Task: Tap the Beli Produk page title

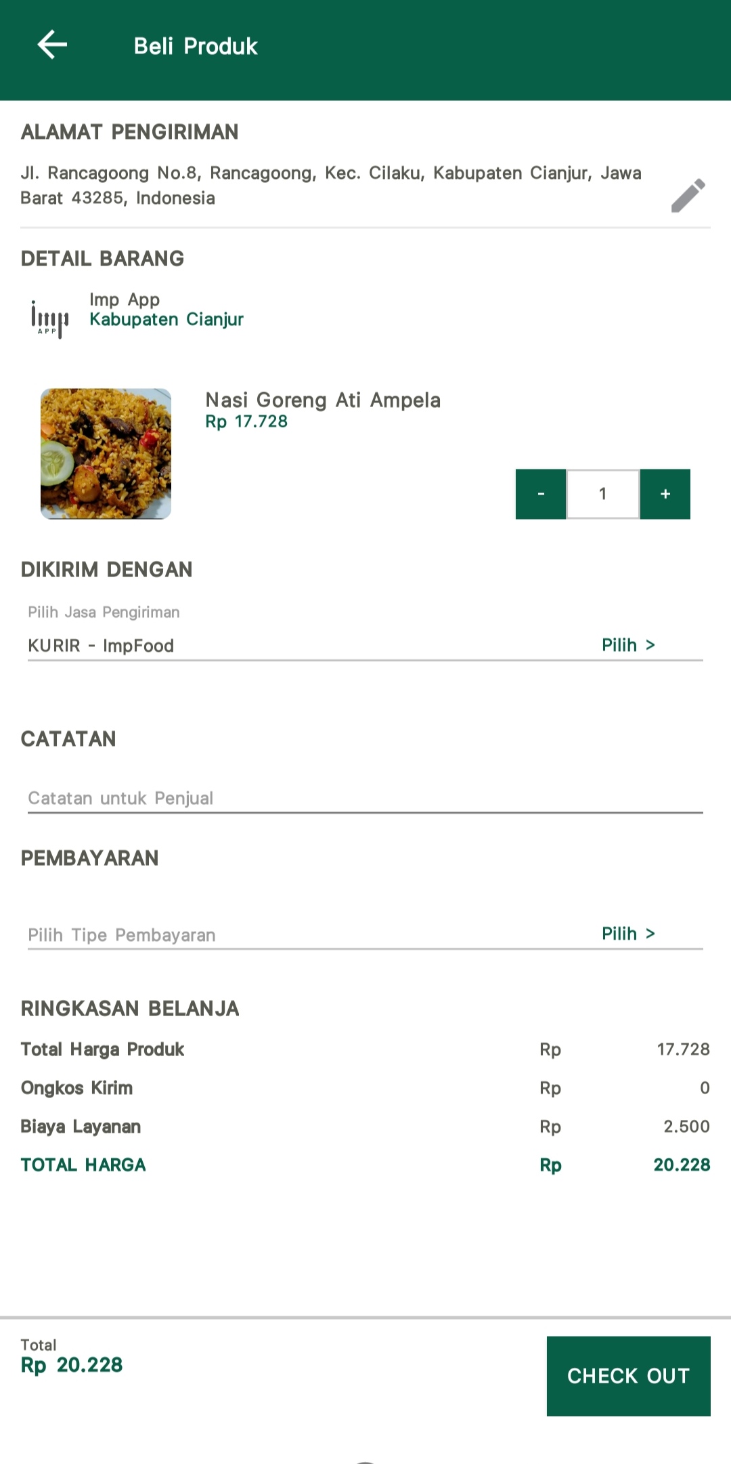Action: click(x=196, y=46)
